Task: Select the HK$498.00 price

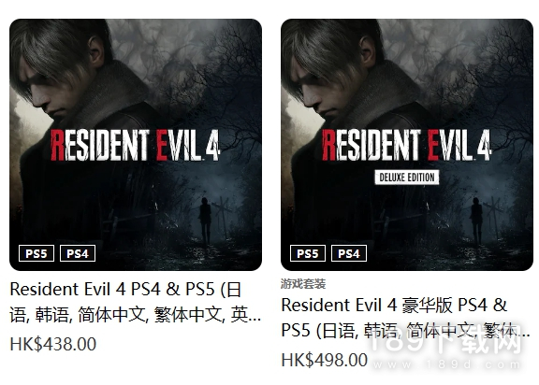Action: (x=325, y=360)
